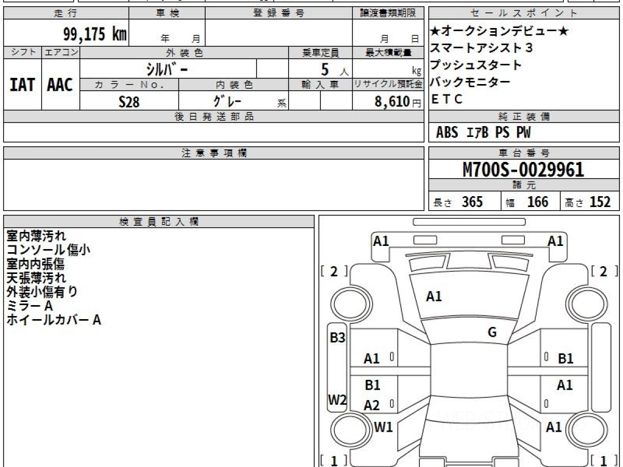Select the ミラー A inspector note

click(30, 306)
